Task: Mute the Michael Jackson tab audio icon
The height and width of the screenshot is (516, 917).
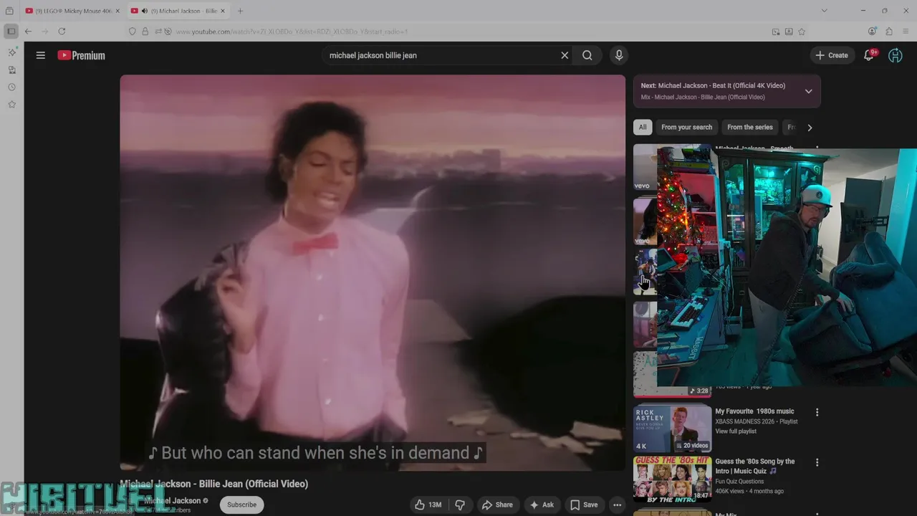Action: (145, 11)
